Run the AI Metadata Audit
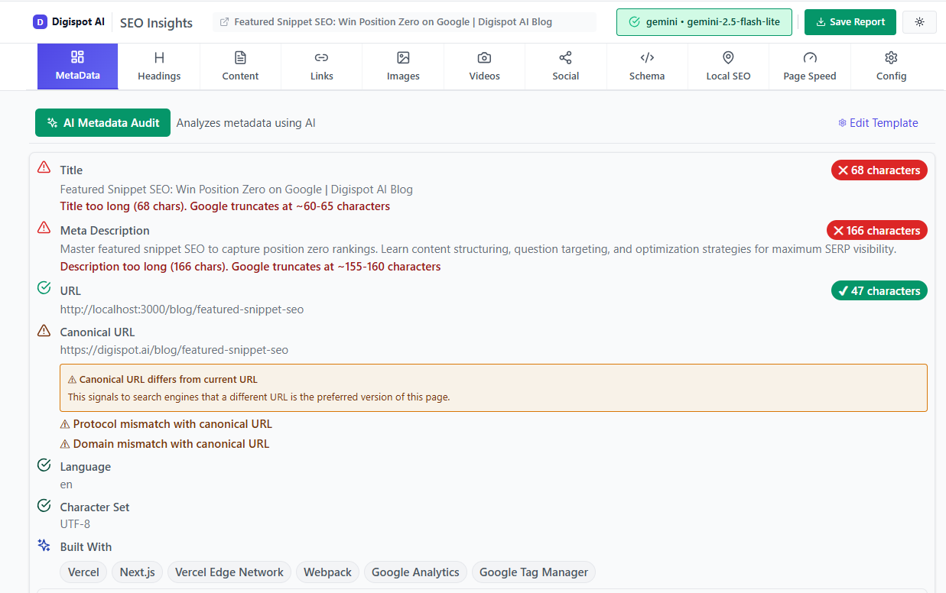This screenshot has width=946, height=593. [x=102, y=122]
